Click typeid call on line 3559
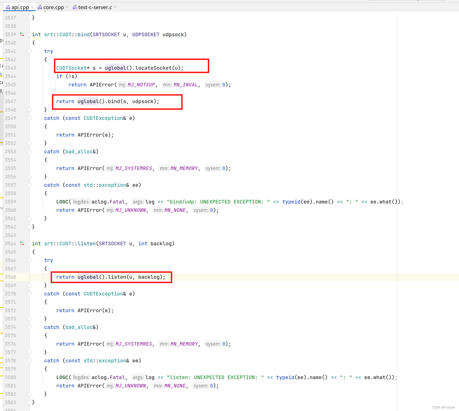Image resolution: width=459 pixels, height=411 pixels. [291, 202]
